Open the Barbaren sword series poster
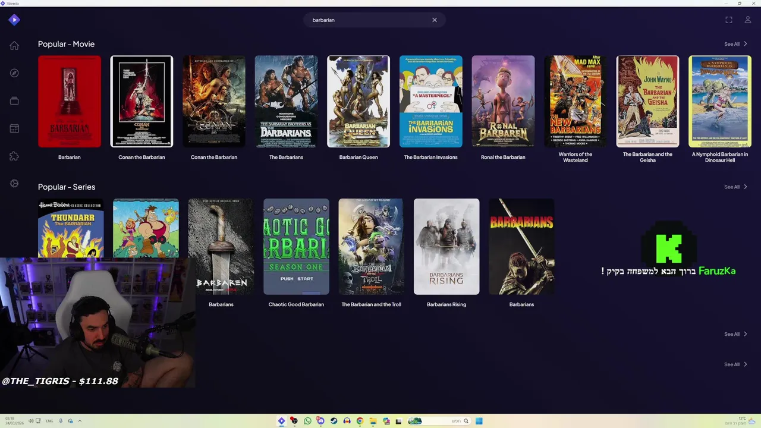This screenshot has width=761, height=428. (221, 247)
